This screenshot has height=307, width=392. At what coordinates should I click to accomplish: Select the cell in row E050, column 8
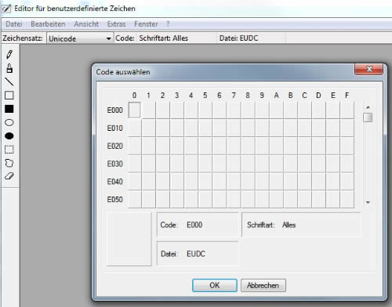coord(248,199)
